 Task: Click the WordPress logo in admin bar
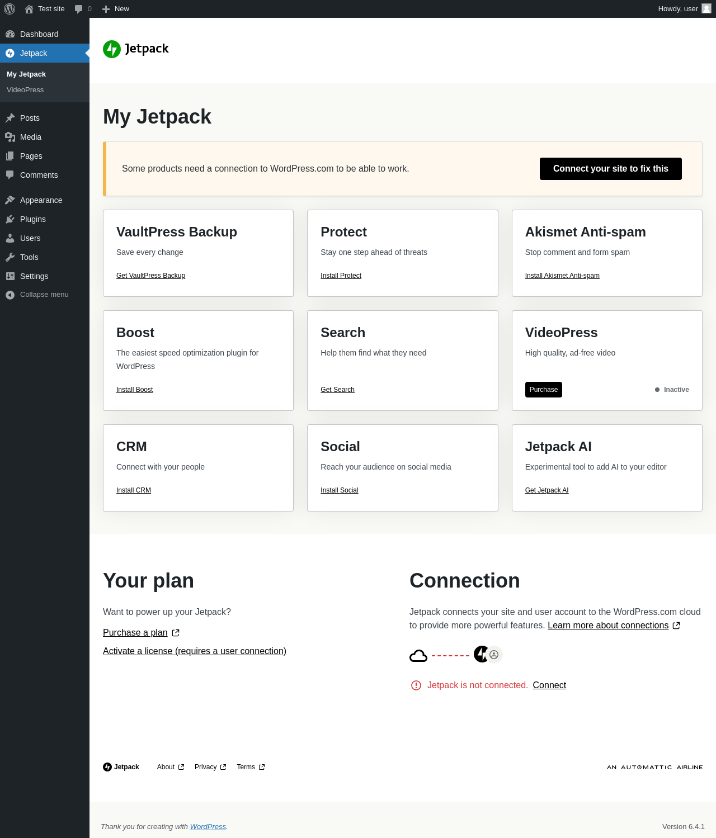click(10, 9)
